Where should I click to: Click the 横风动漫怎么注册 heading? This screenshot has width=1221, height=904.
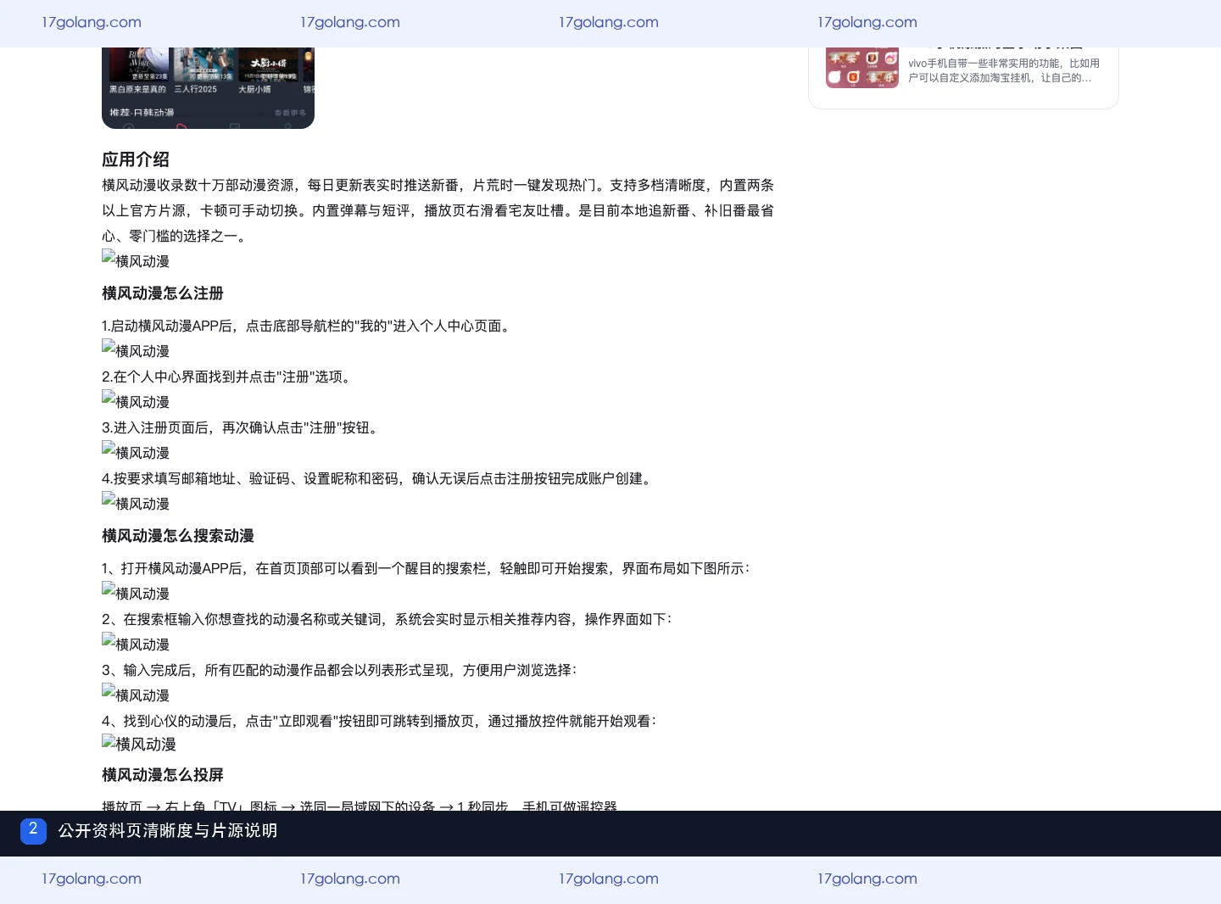coord(163,293)
